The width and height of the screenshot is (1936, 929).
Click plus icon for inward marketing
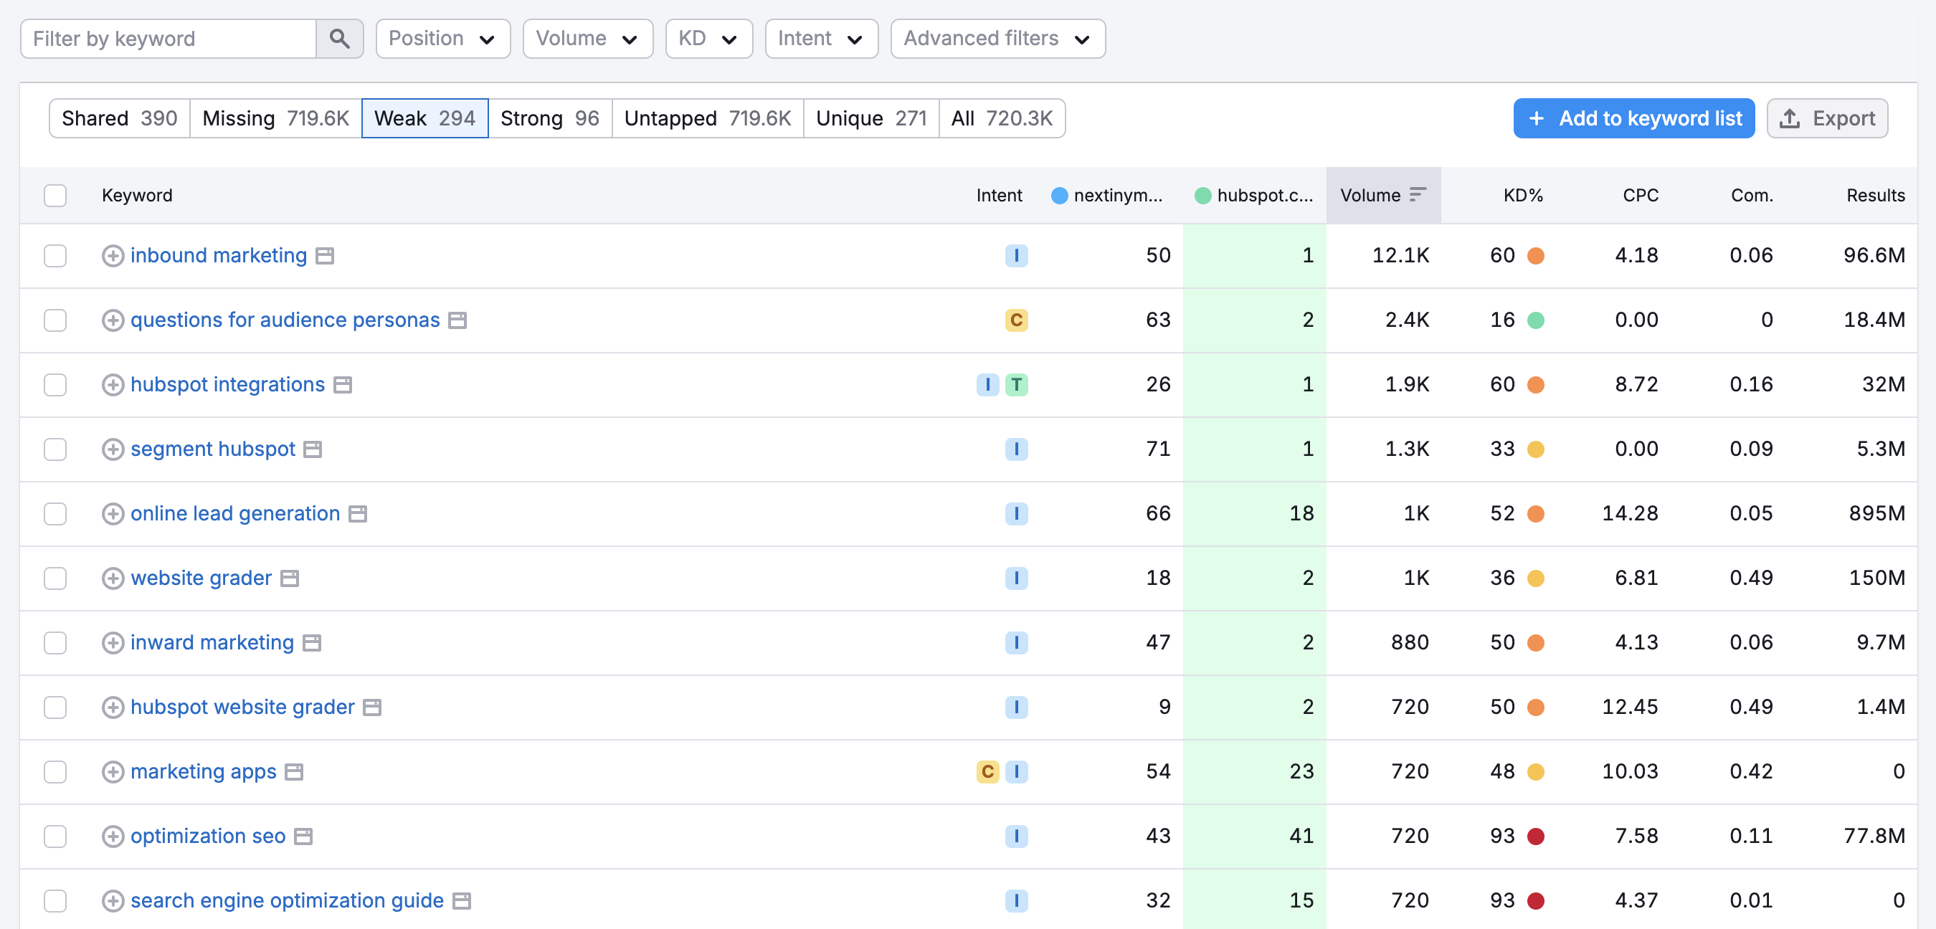113,644
